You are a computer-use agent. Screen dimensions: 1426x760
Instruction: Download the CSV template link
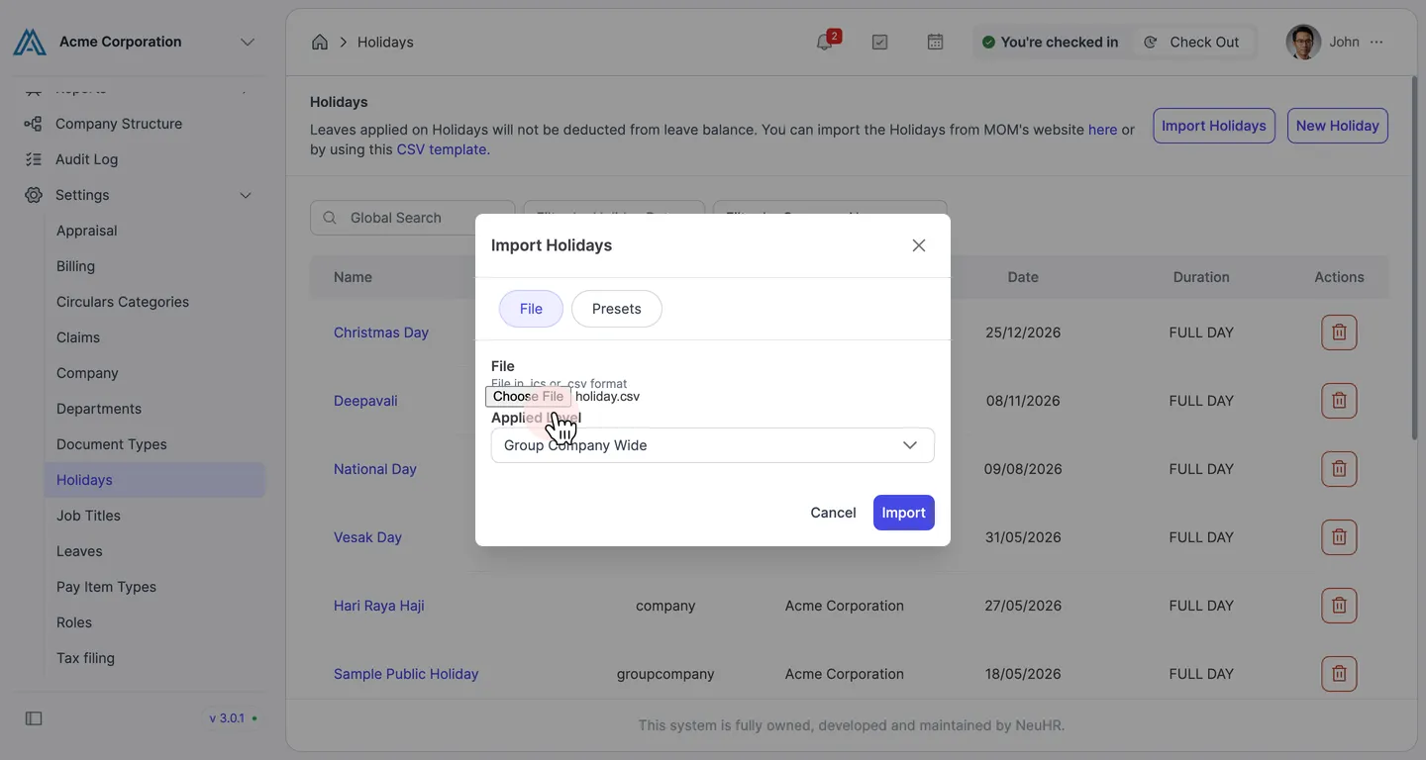pyautogui.click(x=441, y=149)
